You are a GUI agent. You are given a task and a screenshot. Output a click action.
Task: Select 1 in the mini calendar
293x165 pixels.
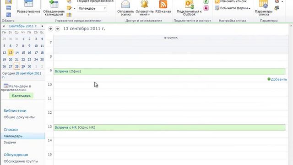point(23,39)
